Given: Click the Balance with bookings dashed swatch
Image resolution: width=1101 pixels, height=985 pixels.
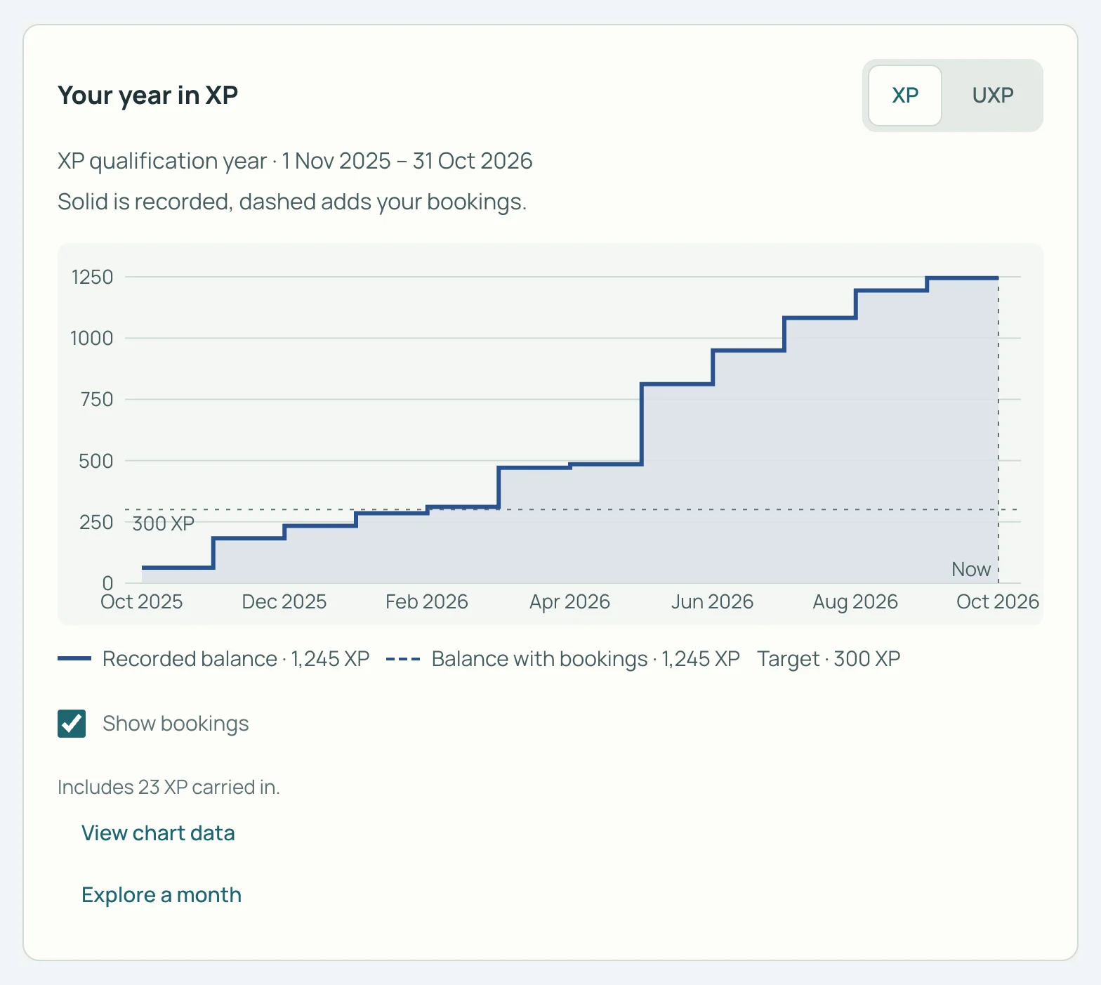Looking at the screenshot, I should coord(403,659).
